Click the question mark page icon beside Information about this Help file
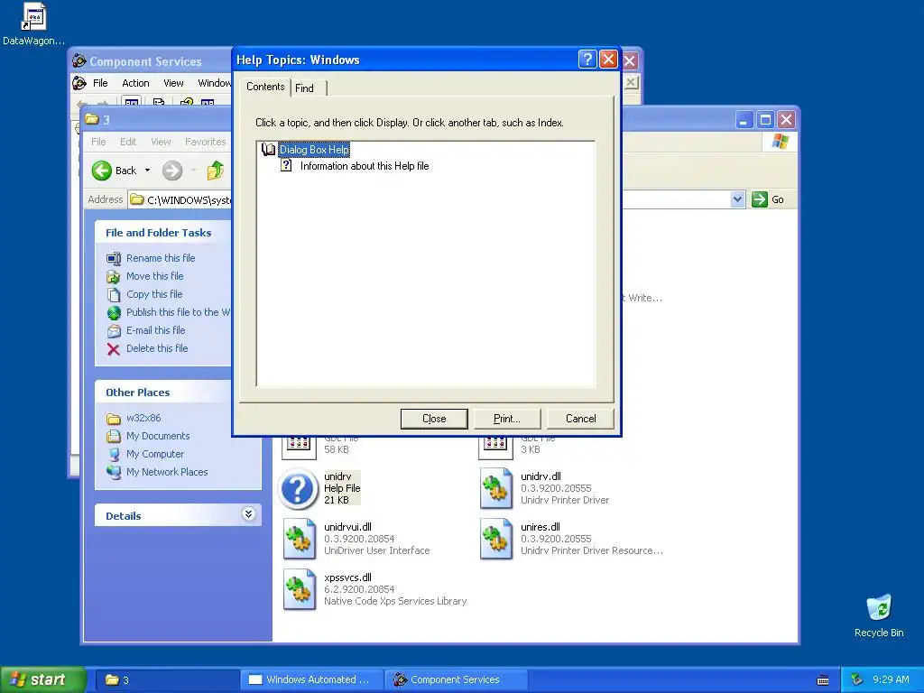The width and height of the screenshot is (924, 693). tap(286, 166)
